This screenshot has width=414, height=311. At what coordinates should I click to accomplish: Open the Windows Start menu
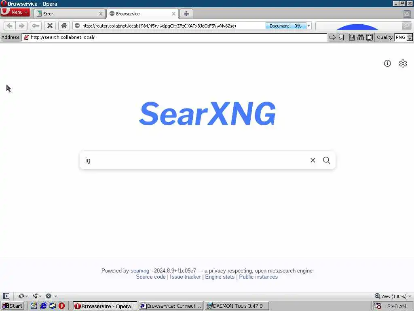pos(13,306)
